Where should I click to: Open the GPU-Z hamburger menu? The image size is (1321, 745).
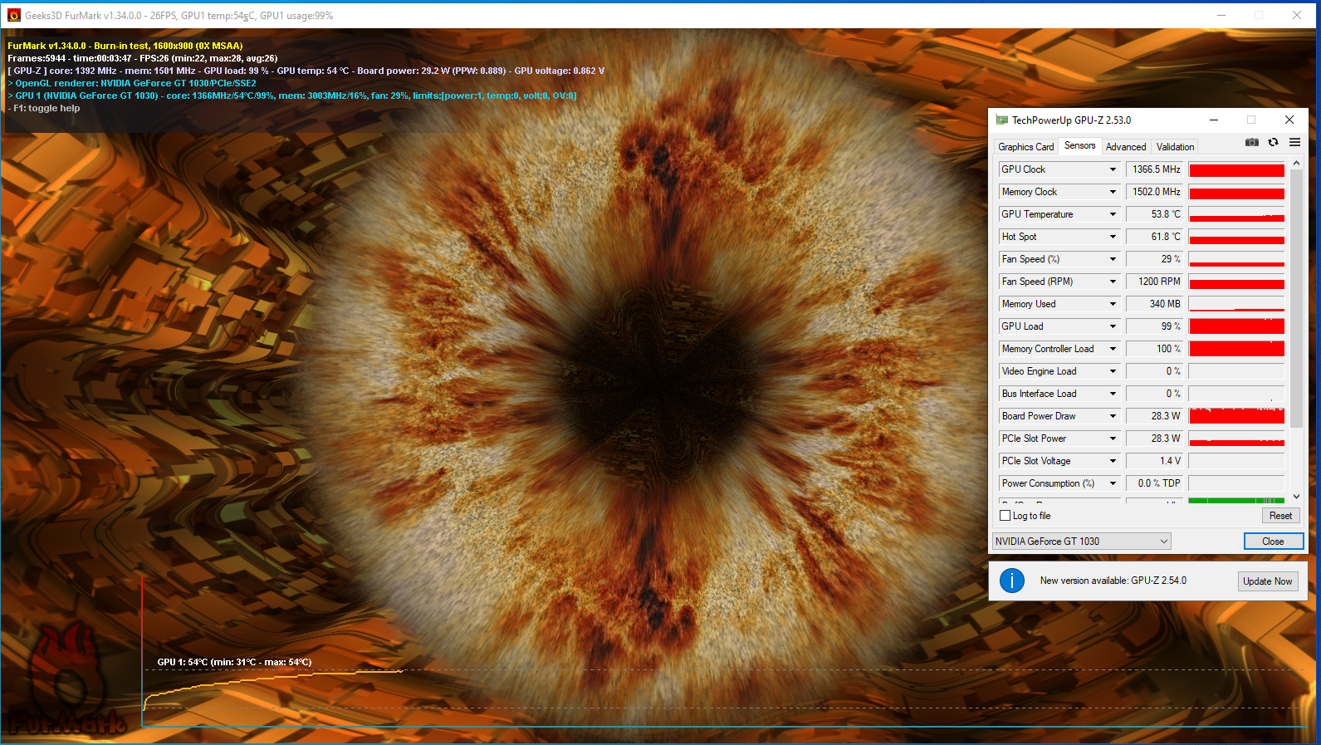1294,143
